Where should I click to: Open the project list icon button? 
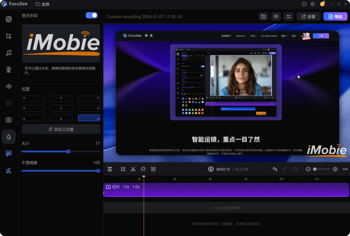(x=264, y=16)
